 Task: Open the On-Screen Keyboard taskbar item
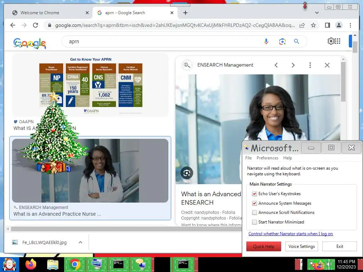(96, 264)
